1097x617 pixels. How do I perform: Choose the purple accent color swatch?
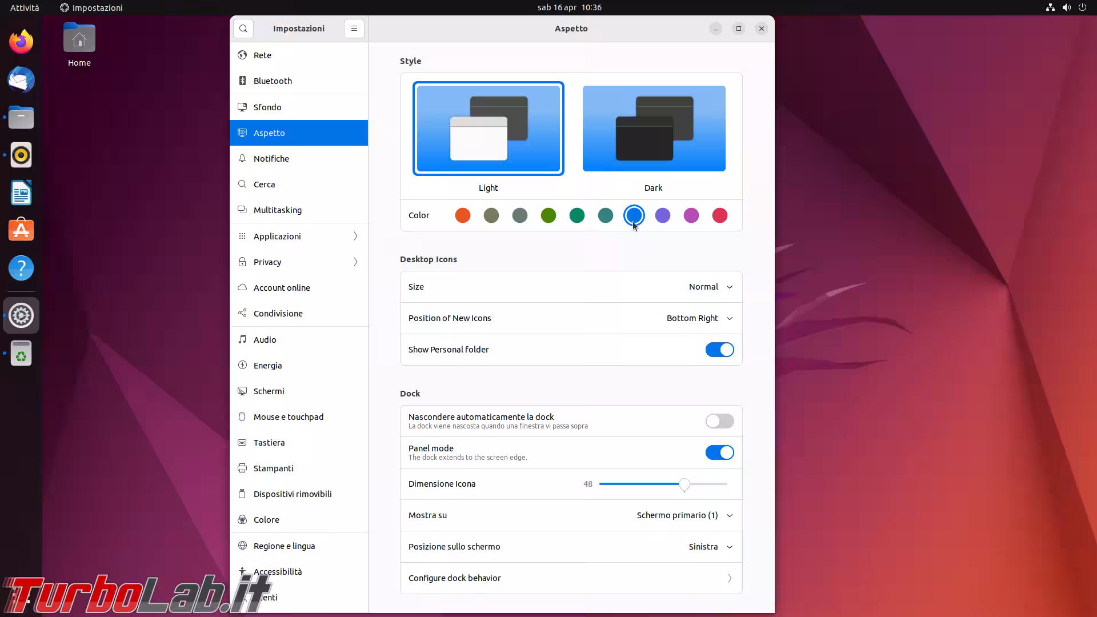click(x=663, y=215)
